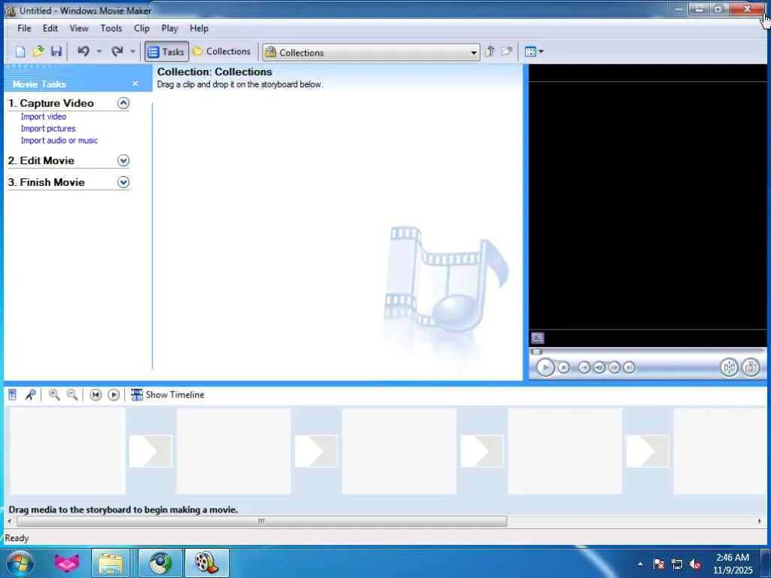The height and width of the screenshot is (578, 771).
Task: Take a picture from the preview
Action: [x=751, y=367]
